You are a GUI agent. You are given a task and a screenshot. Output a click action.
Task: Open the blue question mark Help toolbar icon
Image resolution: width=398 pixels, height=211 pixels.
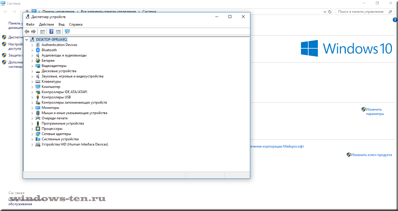pos(52,31)
